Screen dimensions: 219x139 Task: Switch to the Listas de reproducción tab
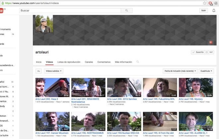pyautogui.click(x=69, y=62)
